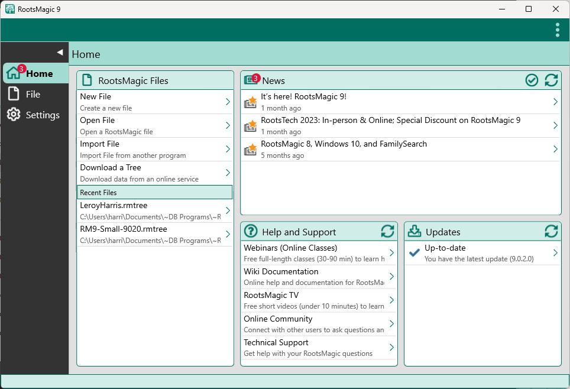The width and height of the screenshot is (570, 389).
Task: Open the Home tab in the sidebar
Action: click(35, 74)
